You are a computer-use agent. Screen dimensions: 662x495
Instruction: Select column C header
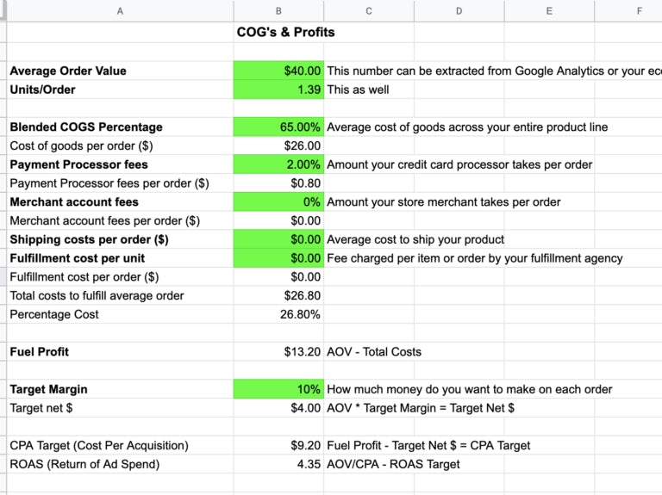pos(369,11)
